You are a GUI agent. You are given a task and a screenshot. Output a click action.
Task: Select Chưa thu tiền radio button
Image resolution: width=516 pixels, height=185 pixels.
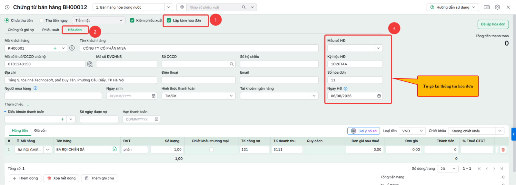[x=7, y=20]
